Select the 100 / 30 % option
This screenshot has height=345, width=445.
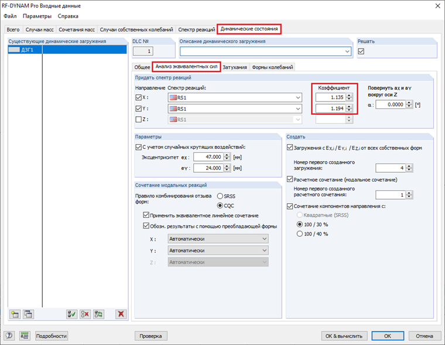(x=299, y=224)
